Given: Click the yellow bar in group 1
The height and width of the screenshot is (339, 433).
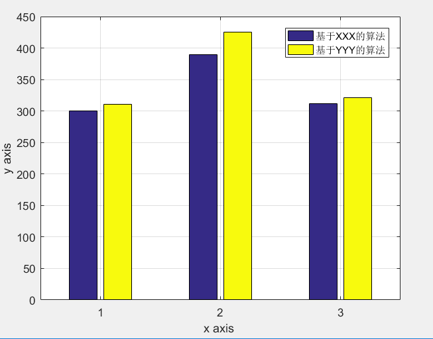Looking at the screenshot, I should pos(117,202).
